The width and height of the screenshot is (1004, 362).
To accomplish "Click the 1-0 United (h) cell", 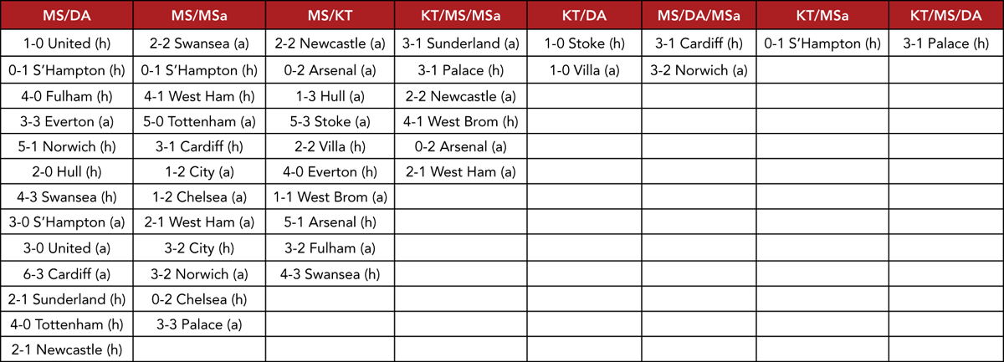I will click(x=67, y=43).
